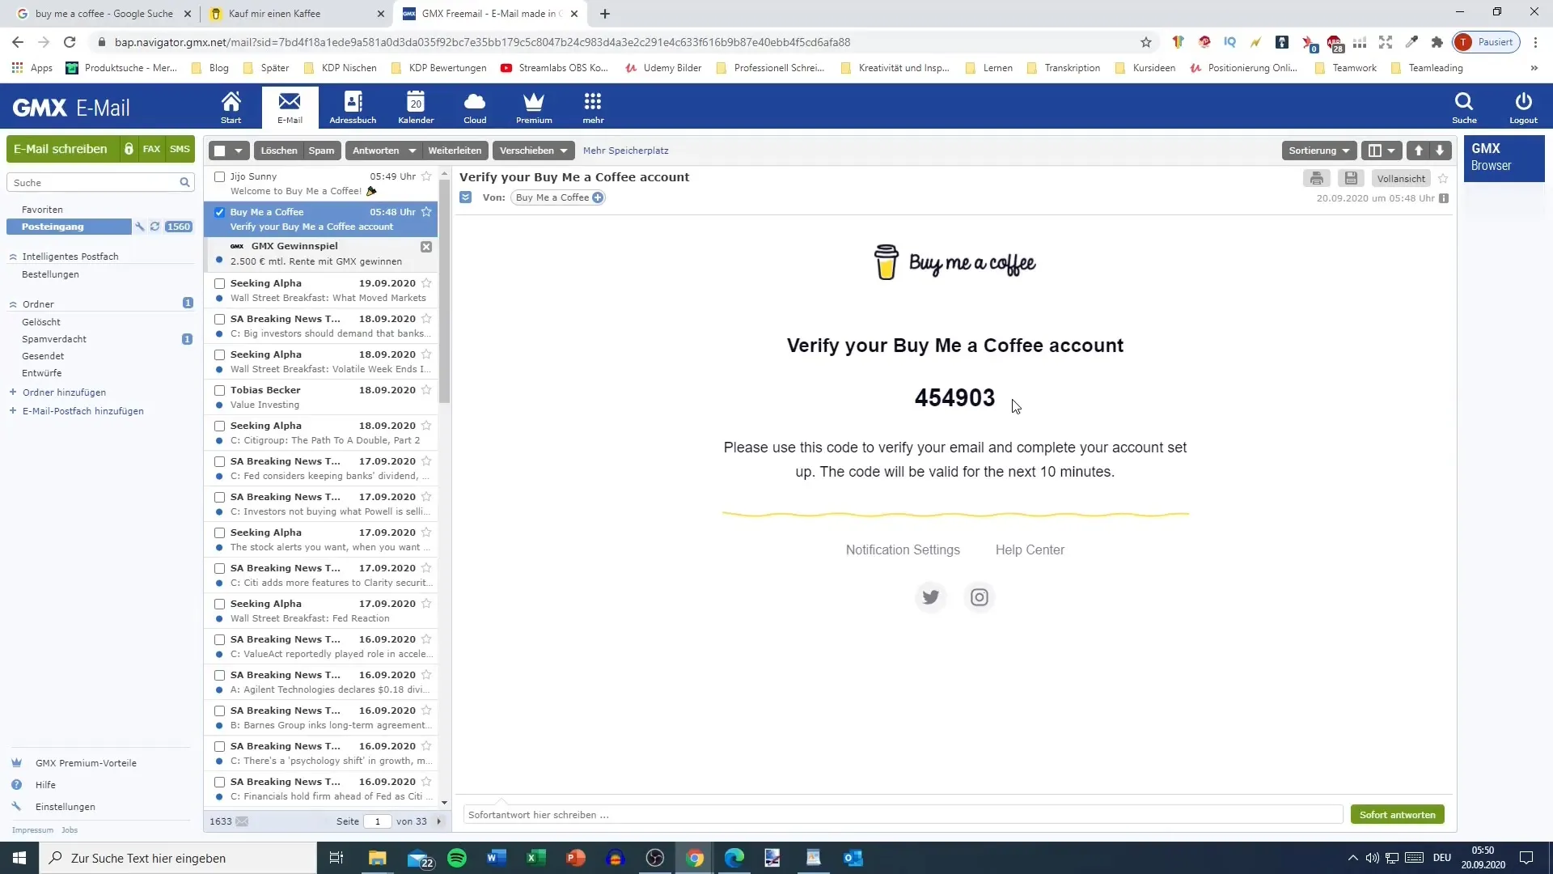
Task: Check the Barnes Group email checkbox
Action: pos(219,711)
